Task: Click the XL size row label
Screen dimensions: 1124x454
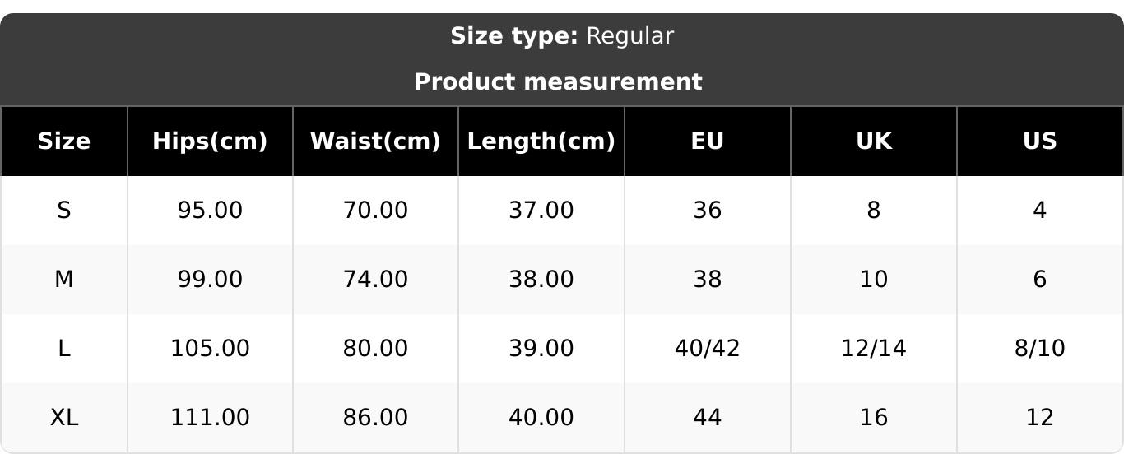Action: tap(64, 418)
